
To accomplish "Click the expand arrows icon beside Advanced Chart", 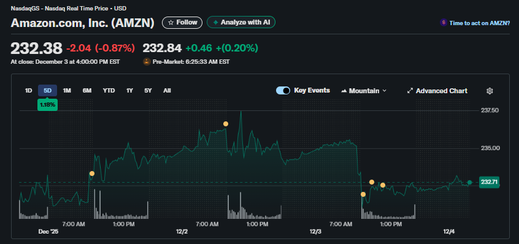I will (410, 91).
